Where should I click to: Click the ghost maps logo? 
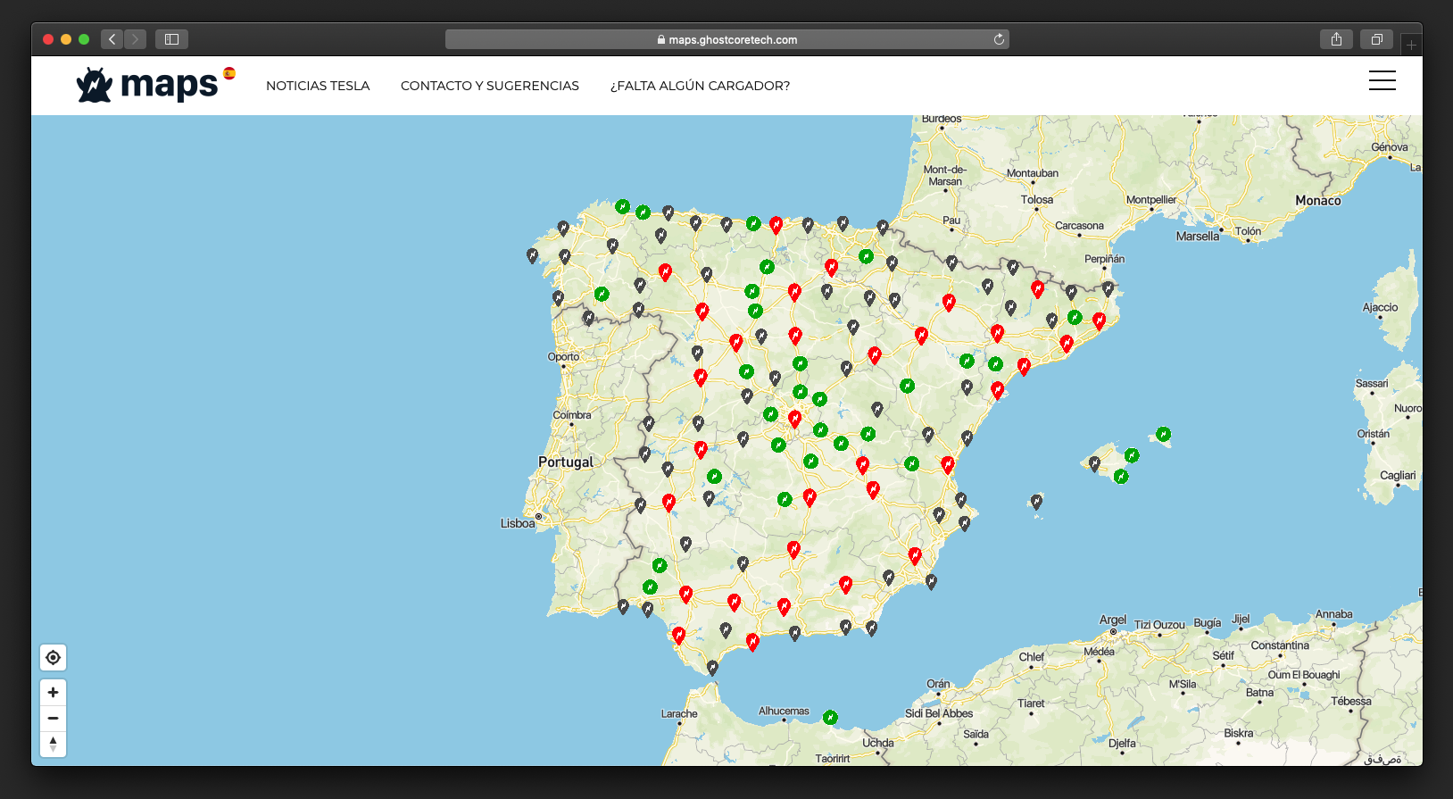[x=147, y=85]
